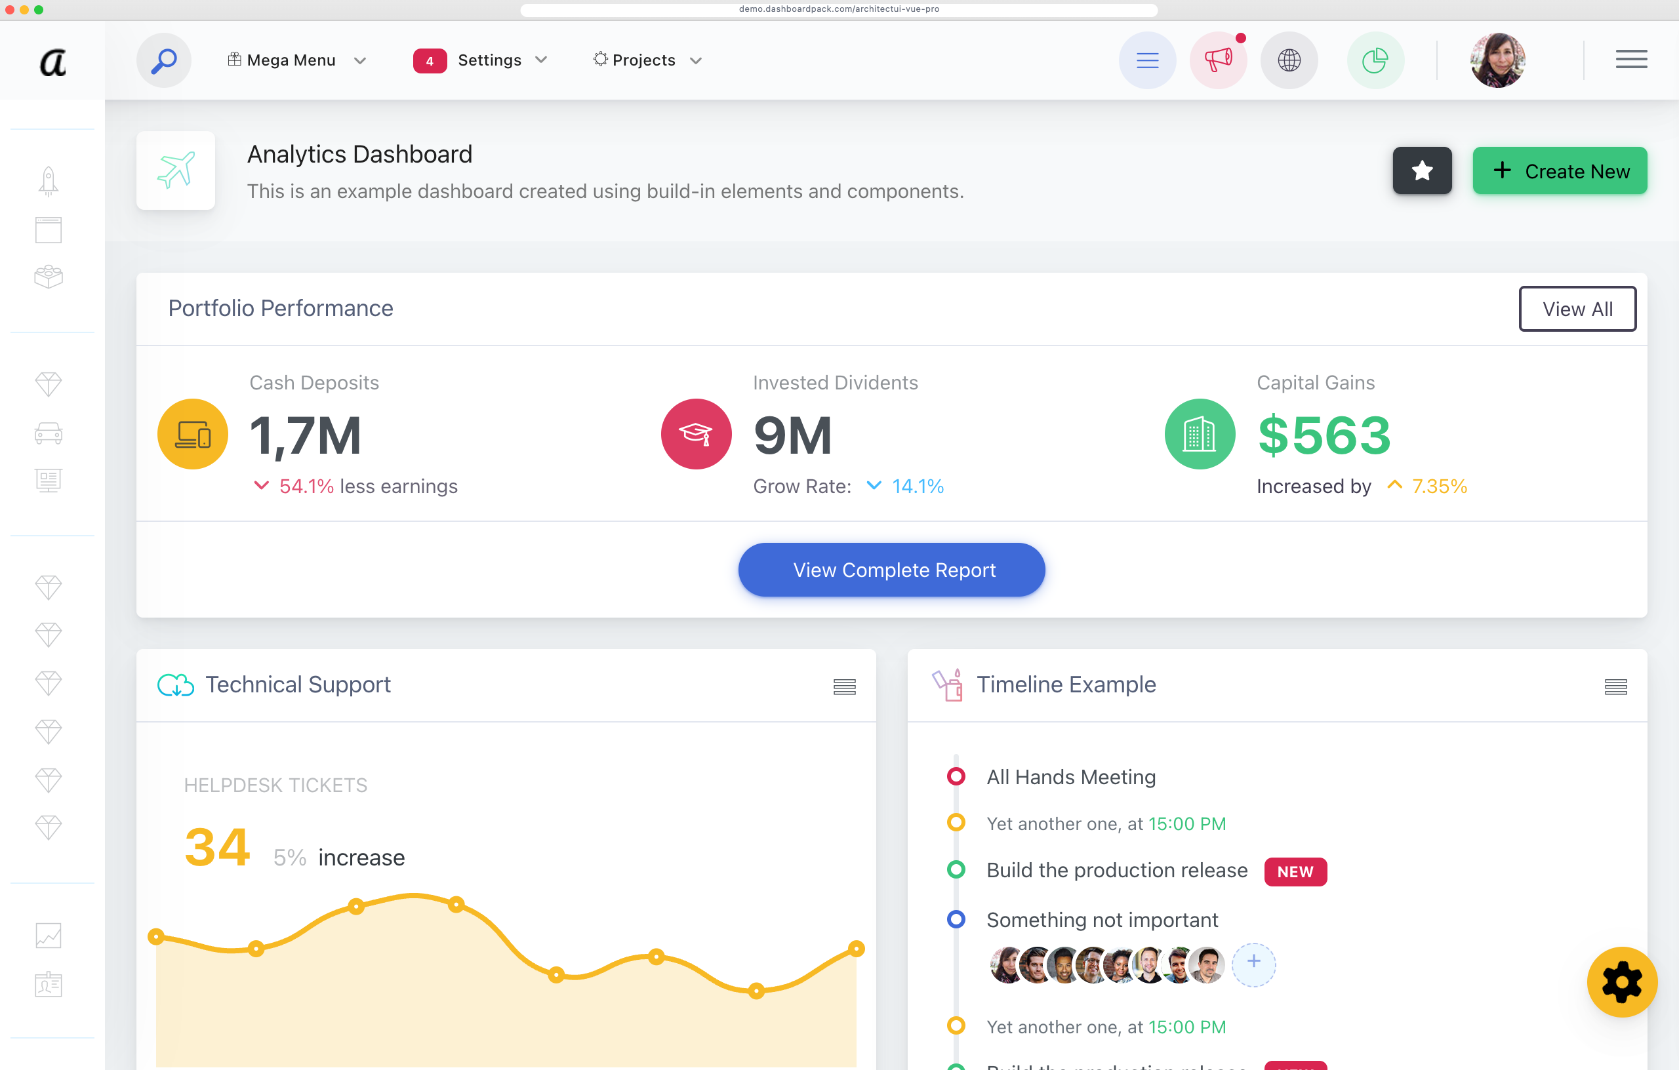This screenshot has width=1679, height=1070.
Task: Click the red NEW badge
Action: [1295, 872]
